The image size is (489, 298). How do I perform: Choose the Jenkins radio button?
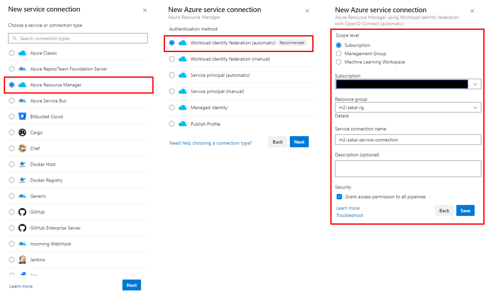point(12,260)
